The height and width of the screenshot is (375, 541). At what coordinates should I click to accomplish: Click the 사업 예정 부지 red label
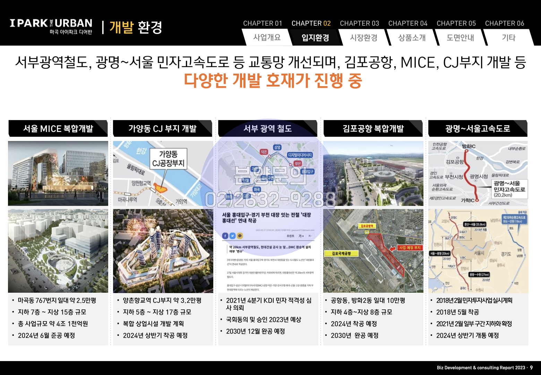pyautogui.click(x=410, y=248)
